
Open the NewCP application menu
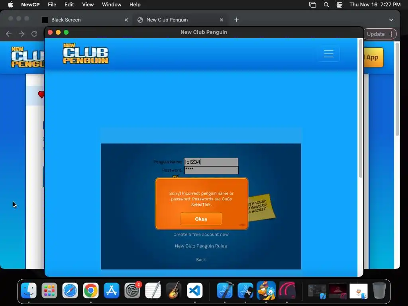click(x=30, y=5)
